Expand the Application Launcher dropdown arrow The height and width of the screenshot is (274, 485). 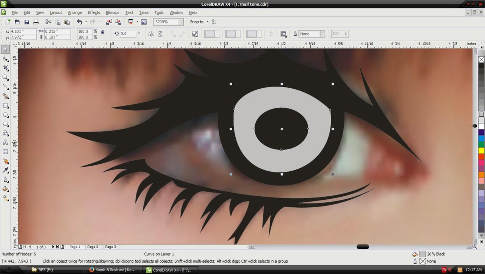(137, 22)
